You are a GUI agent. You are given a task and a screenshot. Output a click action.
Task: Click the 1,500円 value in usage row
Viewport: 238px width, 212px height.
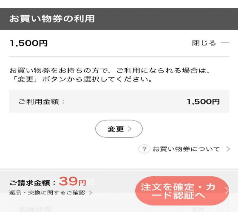click(203, 102)
